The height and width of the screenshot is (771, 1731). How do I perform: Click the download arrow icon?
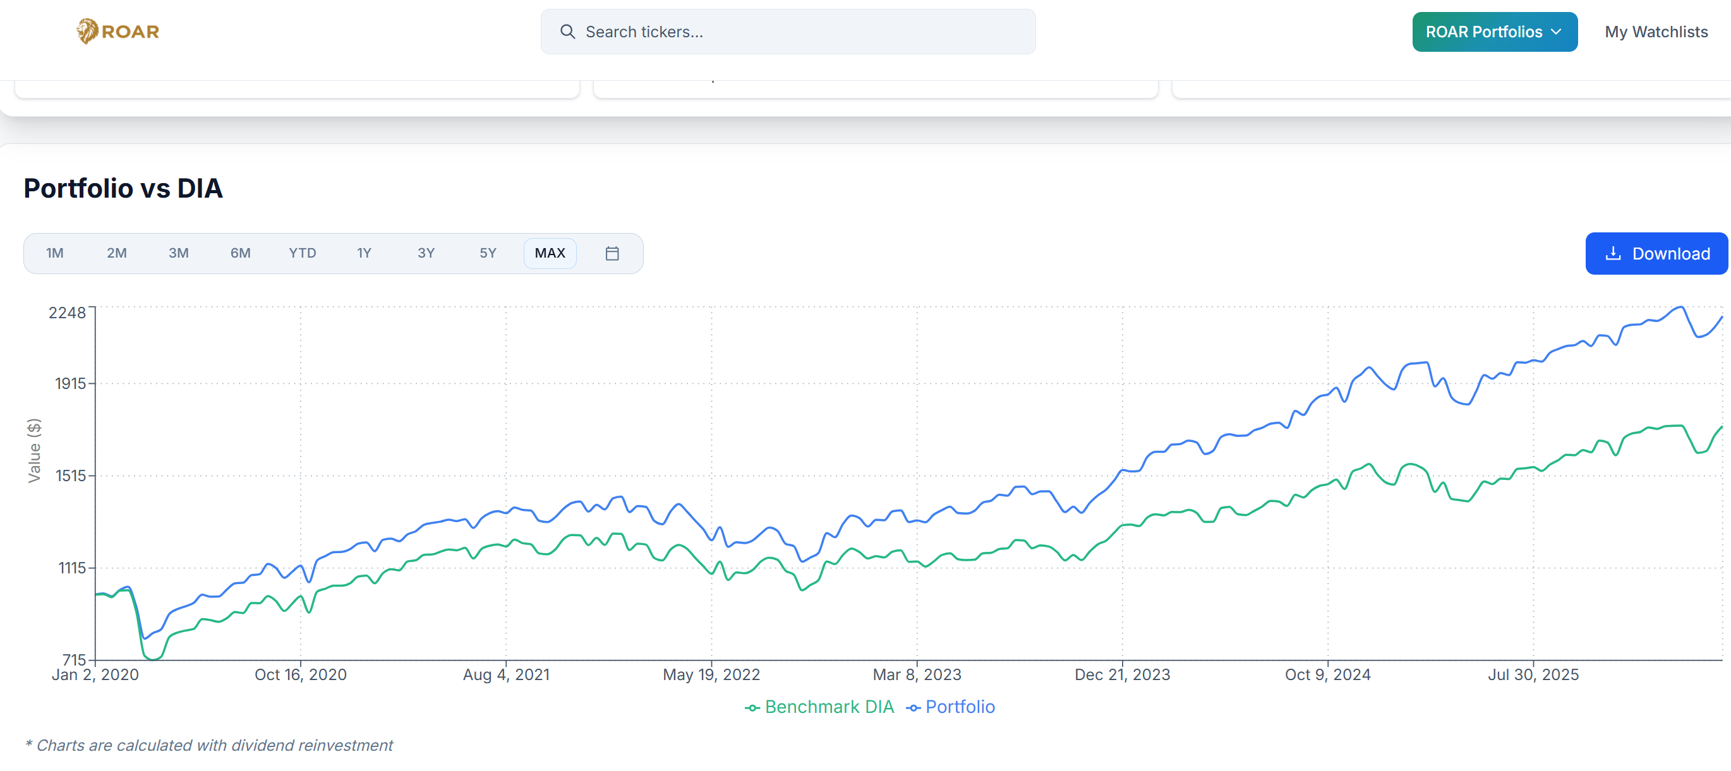1613,253
